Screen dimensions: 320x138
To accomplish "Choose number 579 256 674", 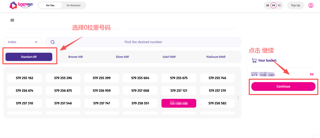I will tap(25, 91).
